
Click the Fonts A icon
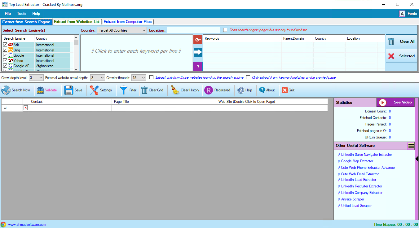coord(402,14)
